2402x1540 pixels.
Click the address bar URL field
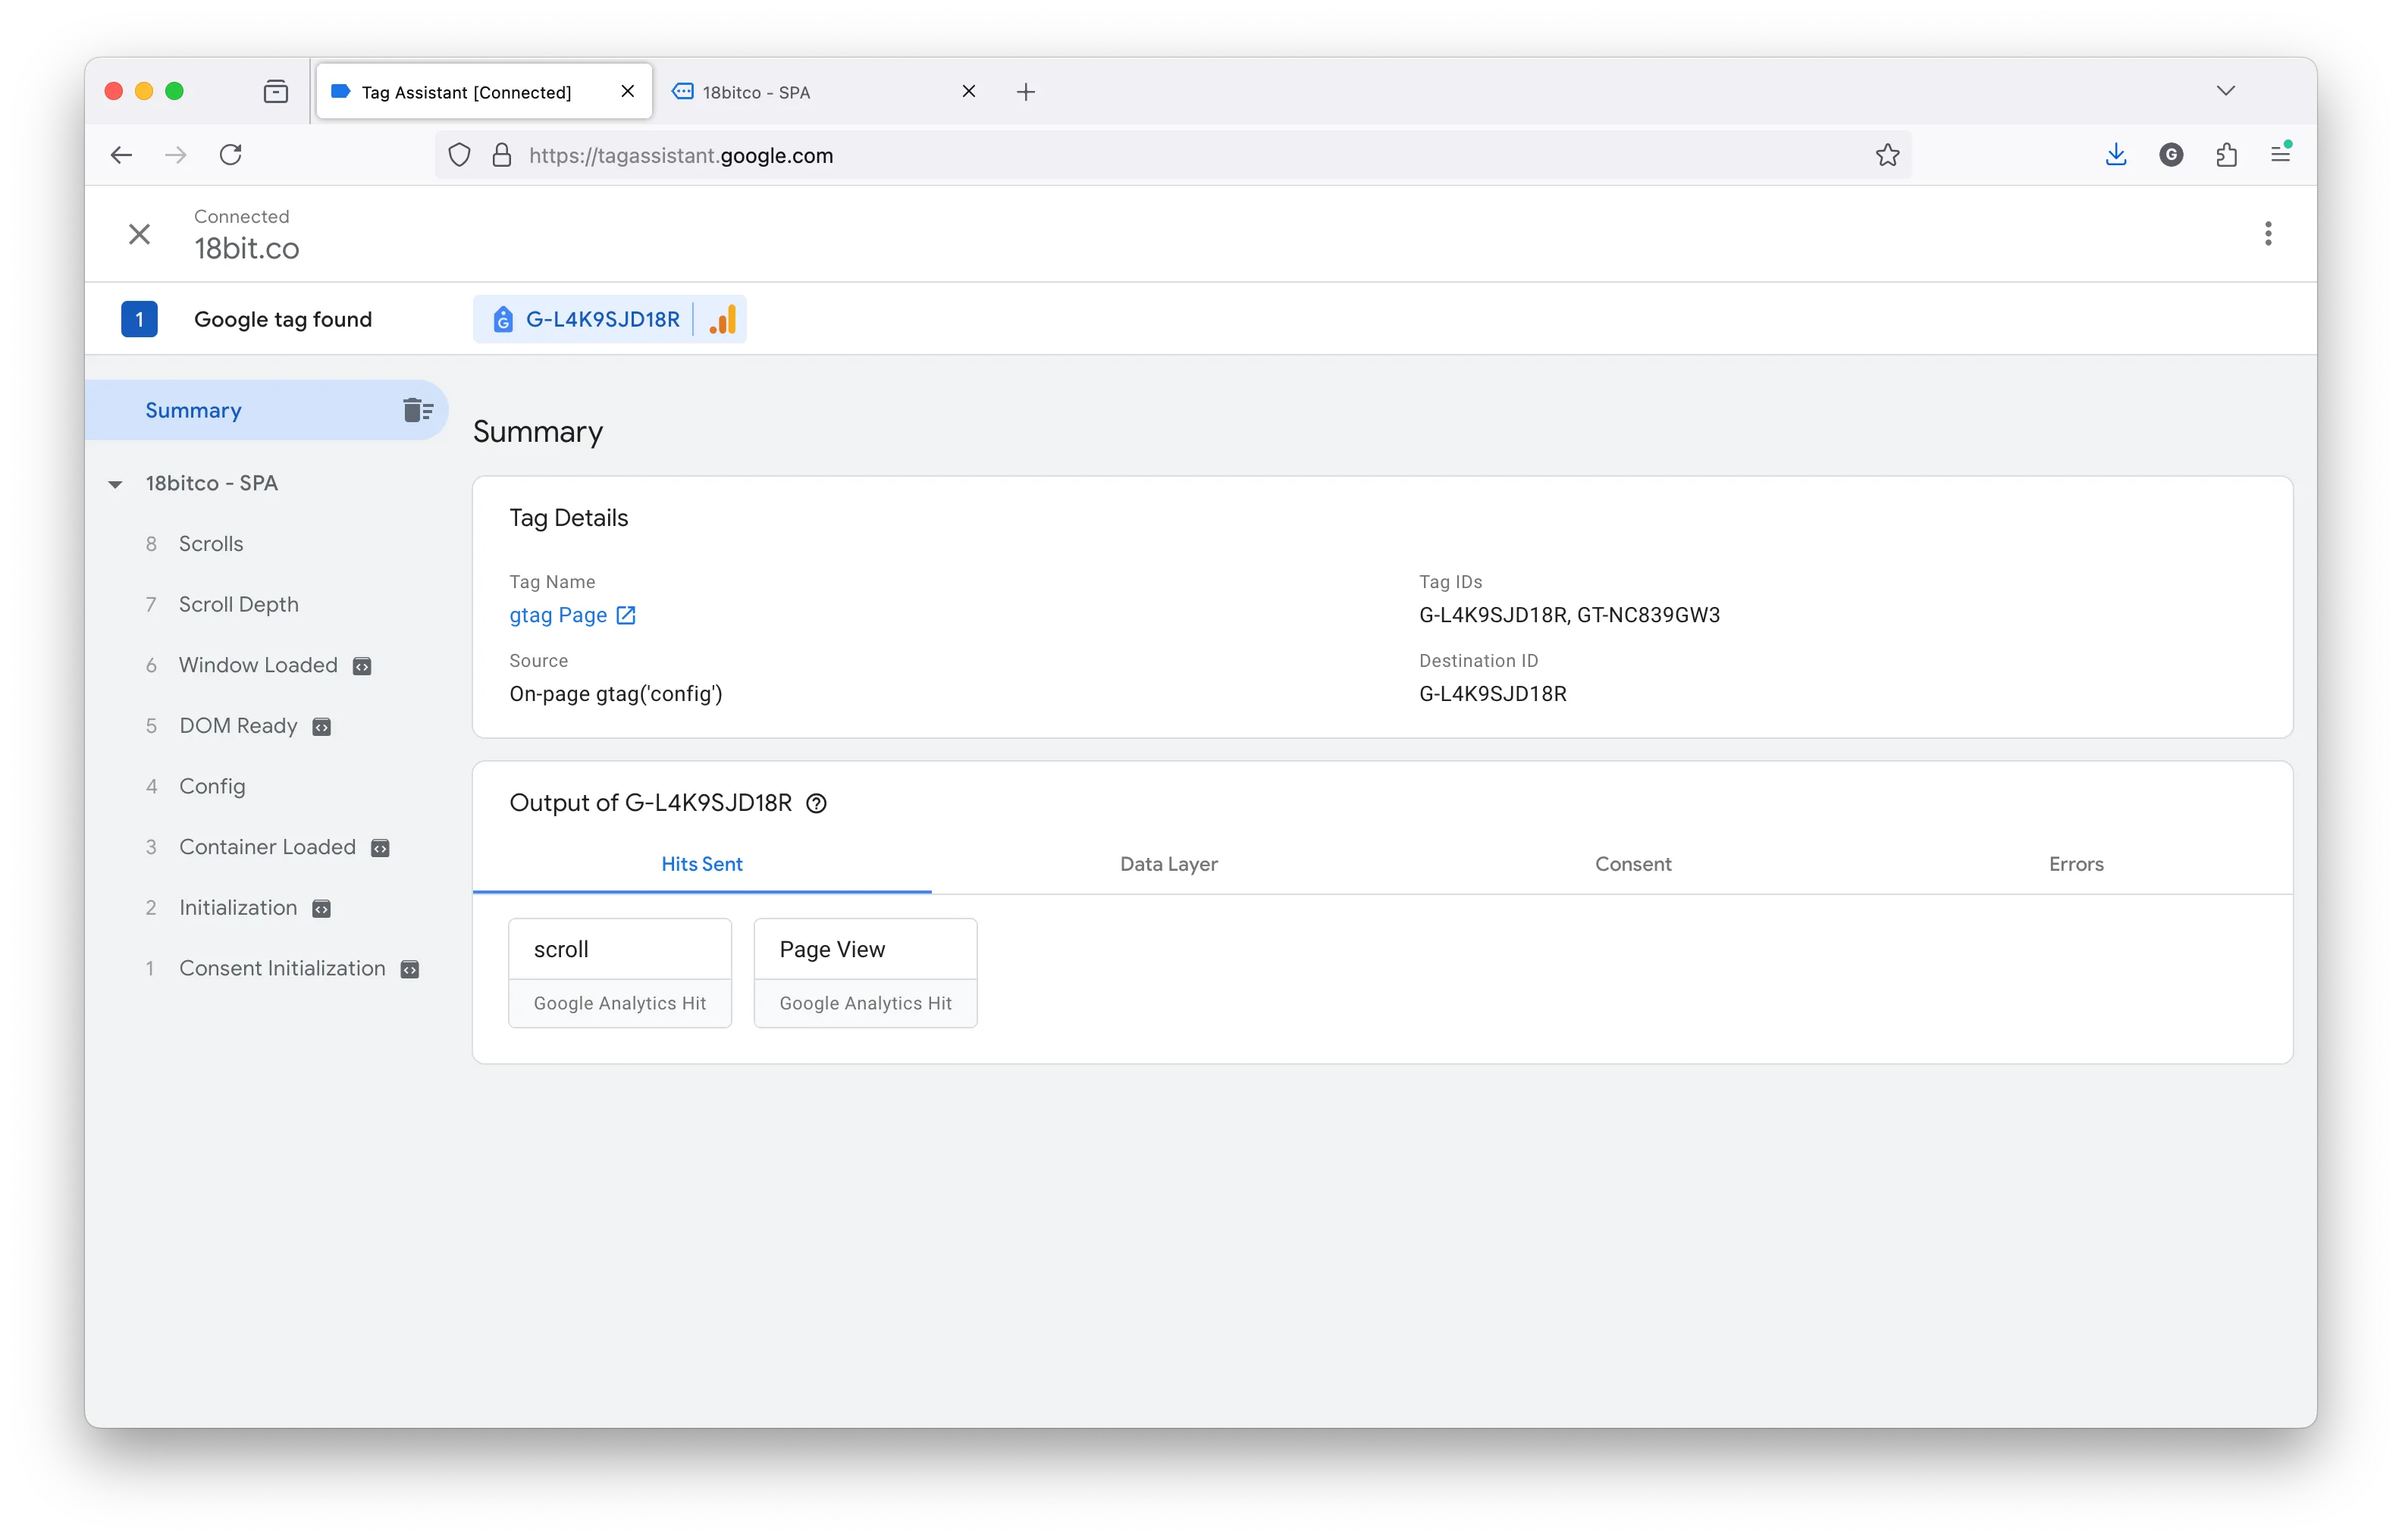click(x=1172, y=155)
